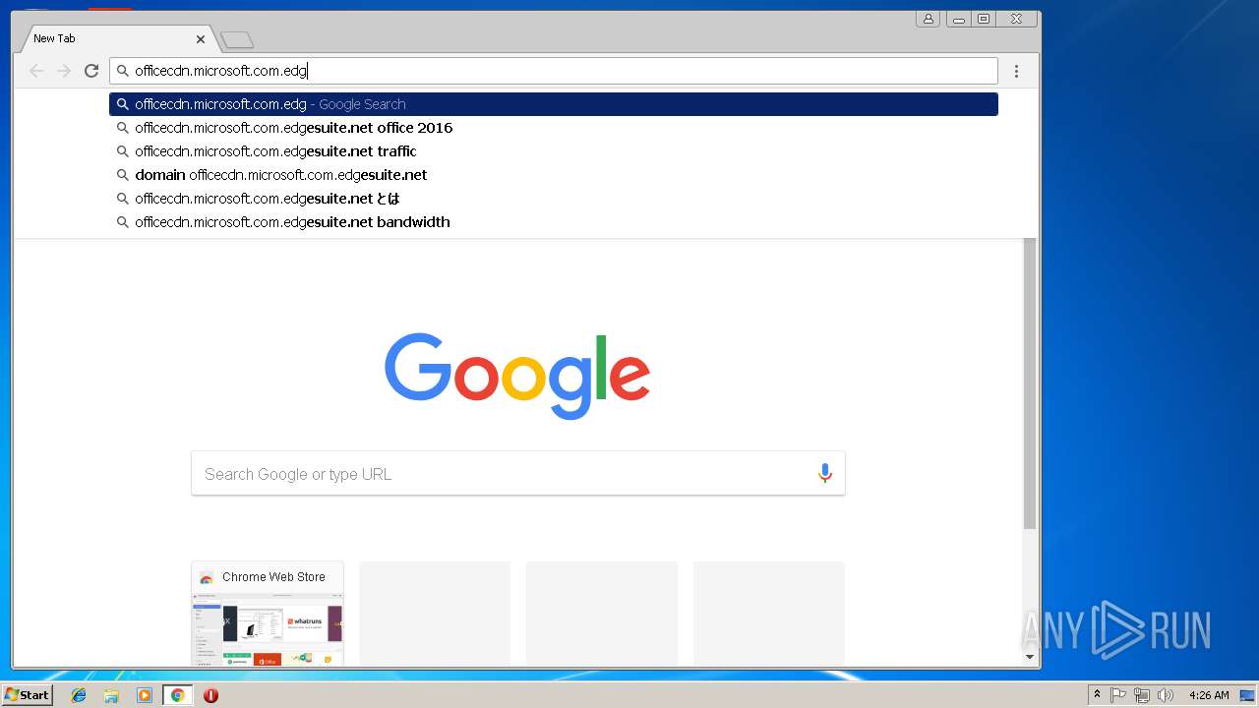The image size is (1259, 708).
Task: Choose the suggestion ending with 'office 2016'
Action: tap(554, 128)
